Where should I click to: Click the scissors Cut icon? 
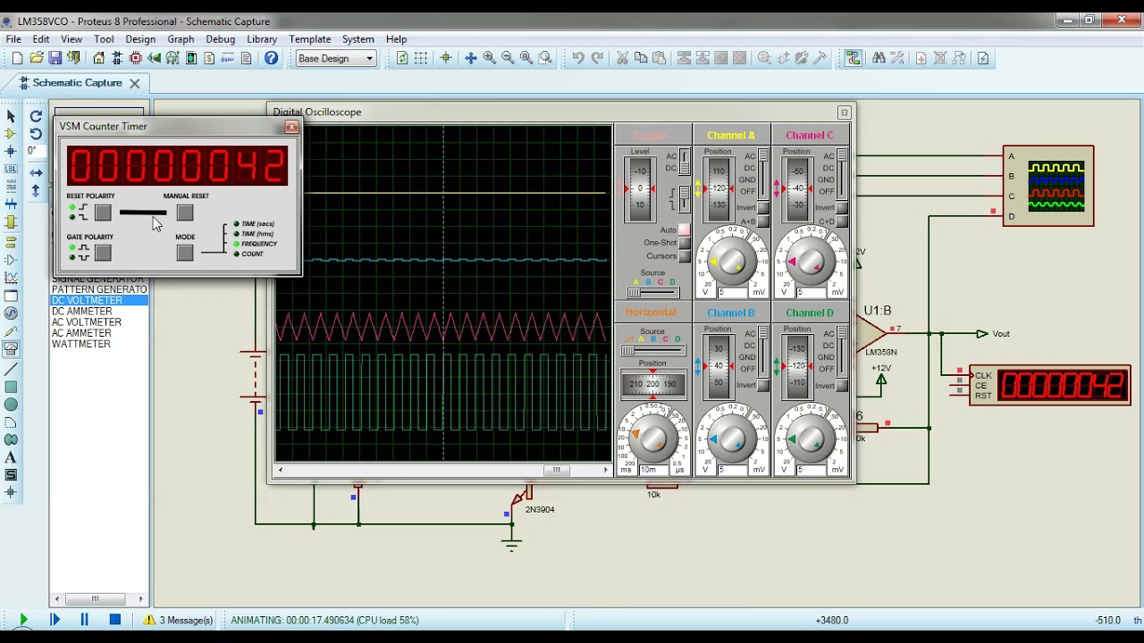(x=622, y=58)
